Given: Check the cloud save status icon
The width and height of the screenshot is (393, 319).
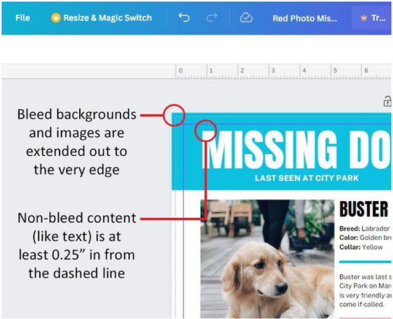Looking at the screenshot, I should pos(246,18).
